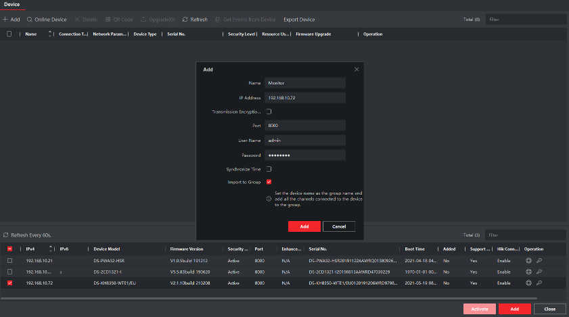Screen dimensions: 569x317
Task: Cancel the Add device dialog
Action: coord(339,226)
